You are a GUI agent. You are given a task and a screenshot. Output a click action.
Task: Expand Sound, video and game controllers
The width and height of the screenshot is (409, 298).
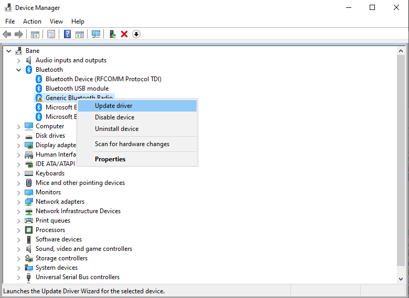pos(18,249)
